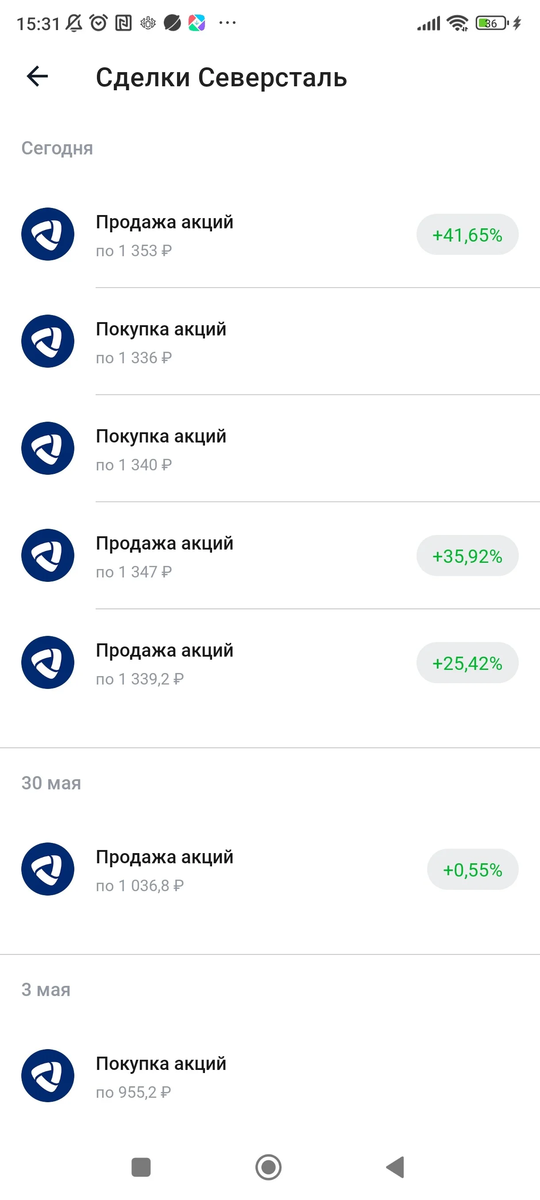540x1200 pixels.
Task: Tap the back arrow icon
Action: (37, 77)
